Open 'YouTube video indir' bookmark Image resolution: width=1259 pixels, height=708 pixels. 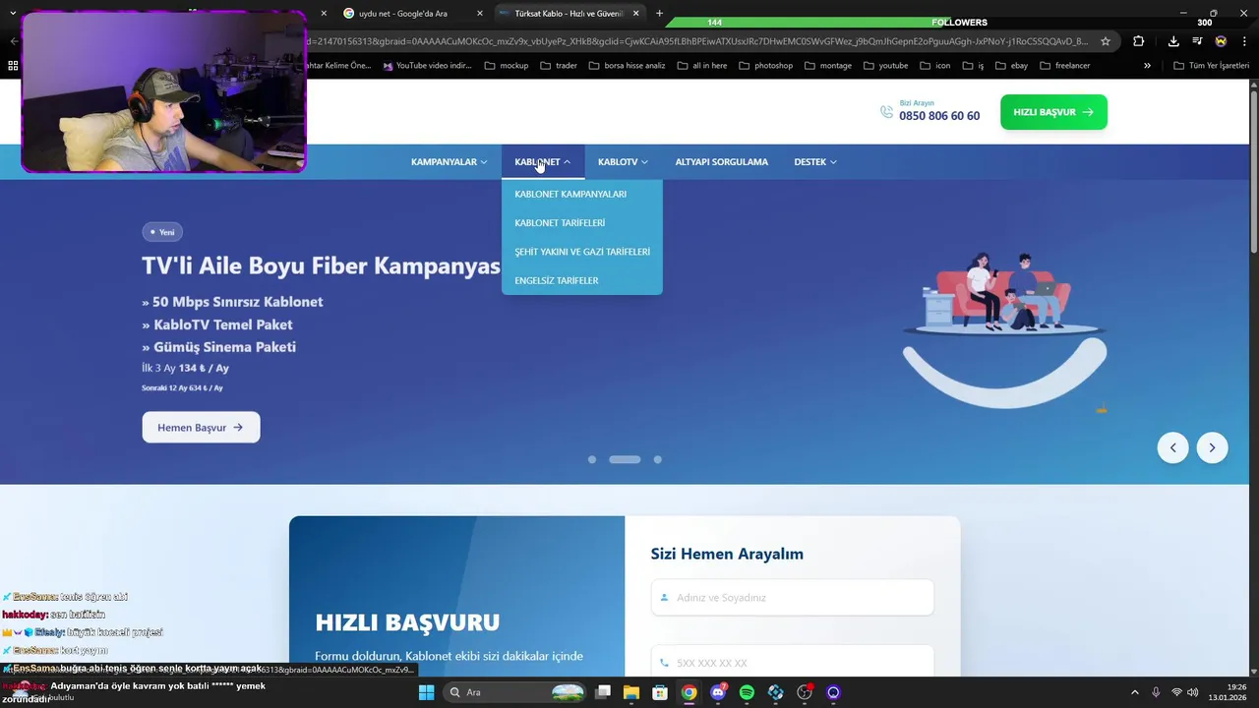426,66
